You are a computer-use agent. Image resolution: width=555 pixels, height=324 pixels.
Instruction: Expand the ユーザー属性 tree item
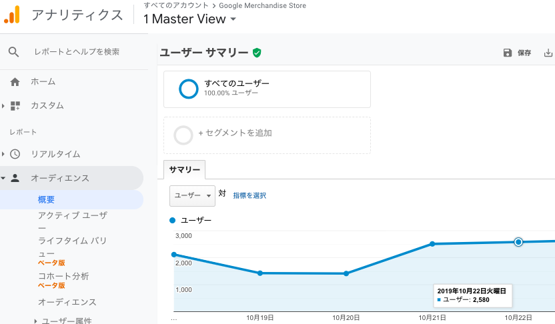point(36,321)
